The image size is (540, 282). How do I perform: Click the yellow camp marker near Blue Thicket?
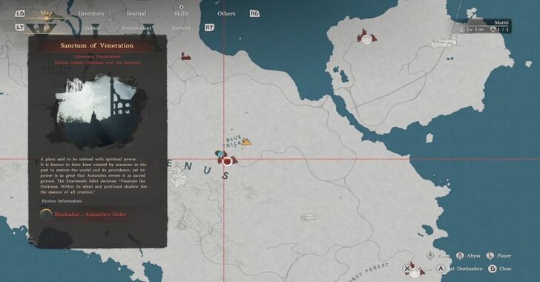point(246,142)
